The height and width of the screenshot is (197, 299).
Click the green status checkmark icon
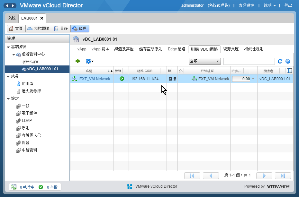click(x=122, y=79)
